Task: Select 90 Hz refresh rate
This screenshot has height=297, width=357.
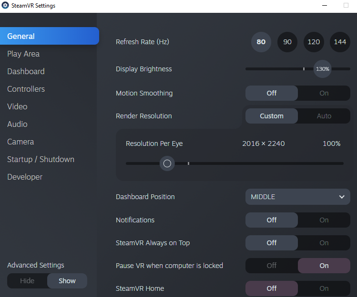Action: pyautogui.click(x=287, y=42)
